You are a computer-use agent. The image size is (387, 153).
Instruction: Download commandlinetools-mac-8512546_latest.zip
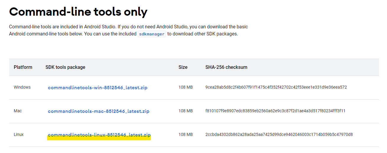(99, 111)
